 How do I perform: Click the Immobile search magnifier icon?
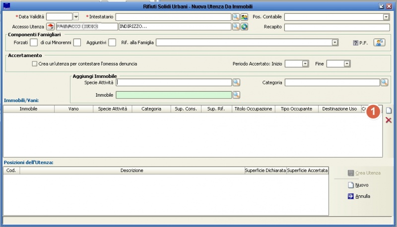236,95
